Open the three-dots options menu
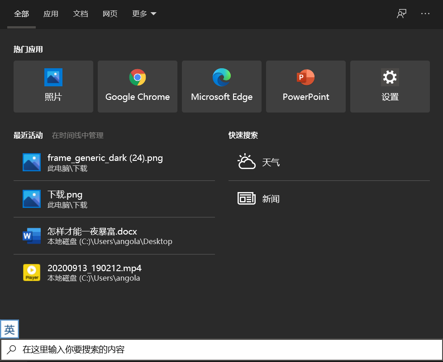Image resolution: width=443 pixels, height=362 pixels. tap(425, 14)
